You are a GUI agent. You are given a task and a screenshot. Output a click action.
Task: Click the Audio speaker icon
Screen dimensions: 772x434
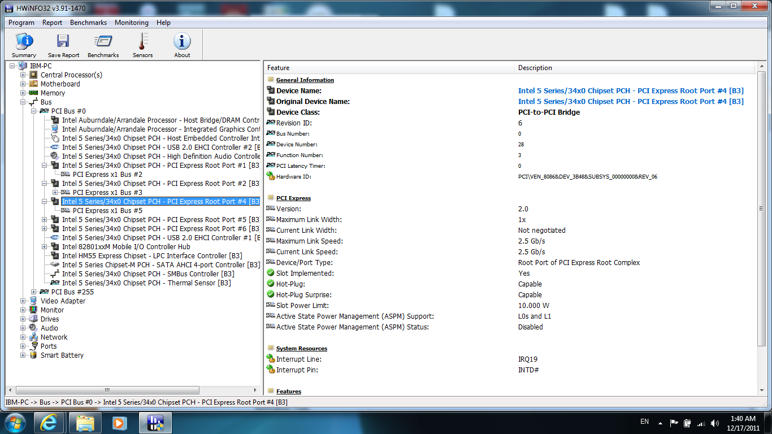tap(33, 328)
